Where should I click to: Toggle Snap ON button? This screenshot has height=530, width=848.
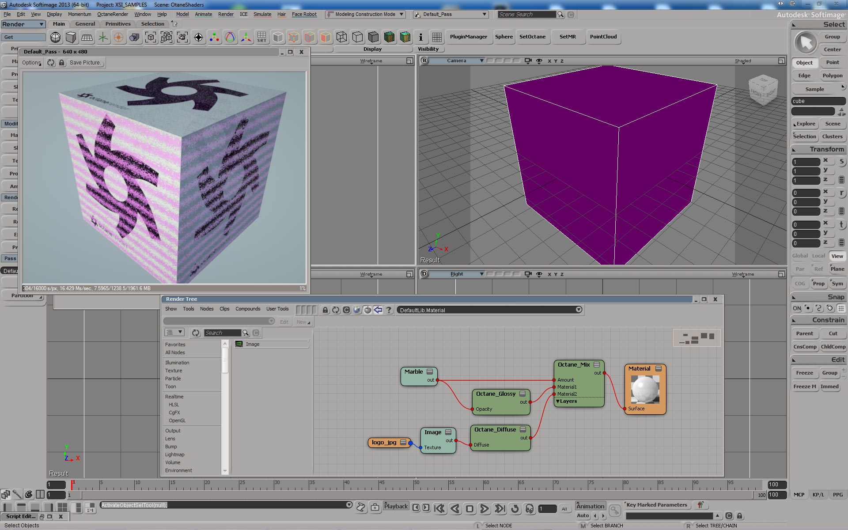[x=797, y=308]
